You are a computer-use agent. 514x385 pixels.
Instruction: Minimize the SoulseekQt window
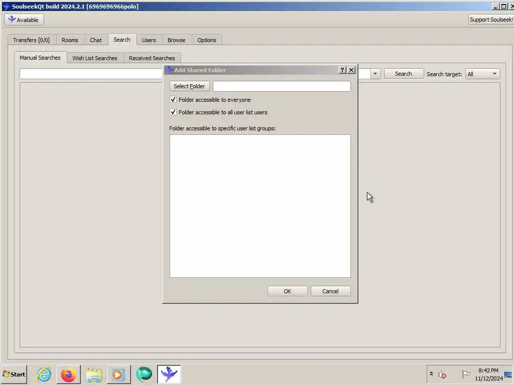495,6
